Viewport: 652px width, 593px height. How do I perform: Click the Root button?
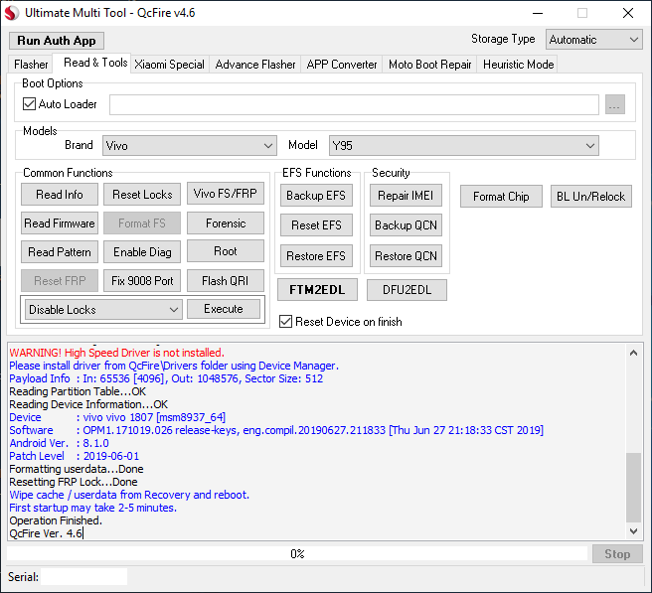point(226,251)
